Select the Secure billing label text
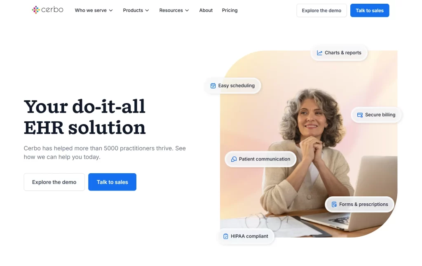This screenshot has height=266, width=422. click(380, 115)
